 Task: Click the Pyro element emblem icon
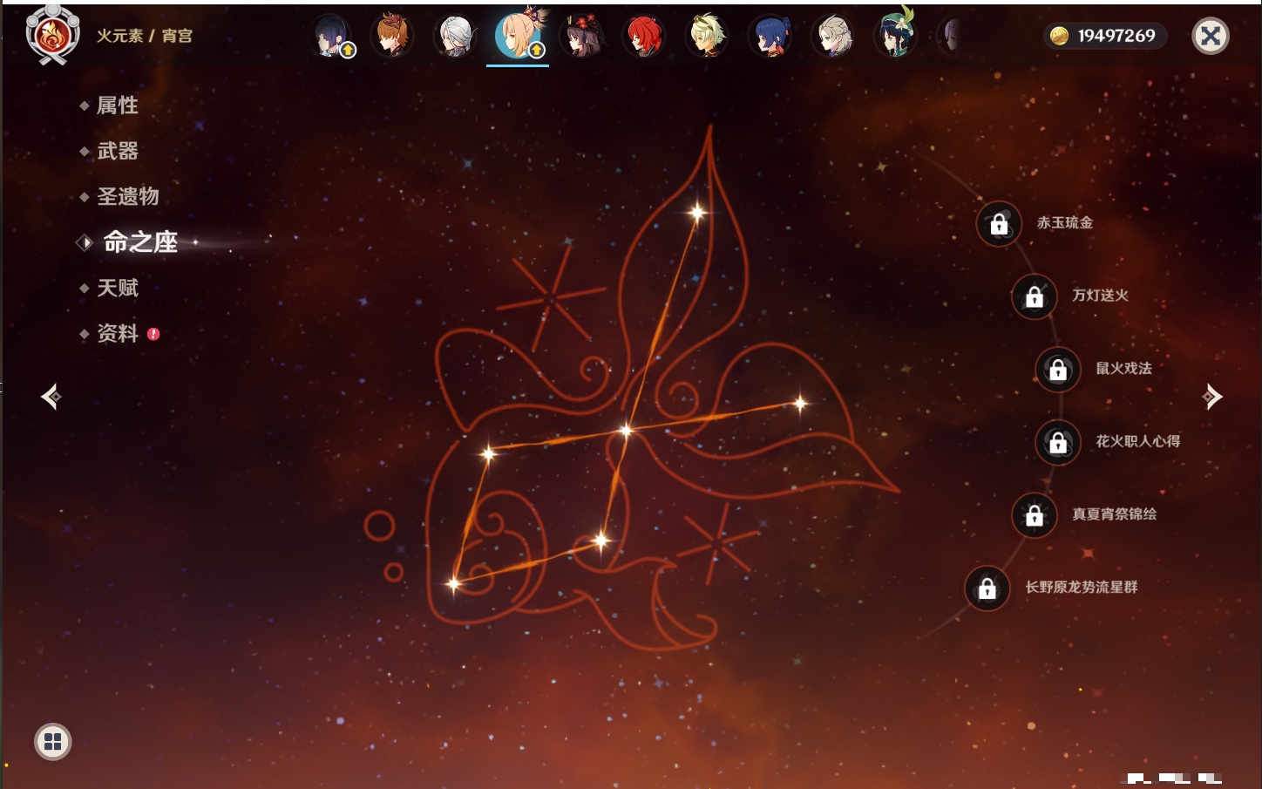tap(52, 36)
